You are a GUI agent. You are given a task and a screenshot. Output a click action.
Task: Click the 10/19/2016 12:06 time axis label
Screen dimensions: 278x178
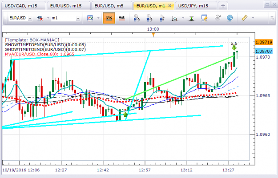coord(21,170)
